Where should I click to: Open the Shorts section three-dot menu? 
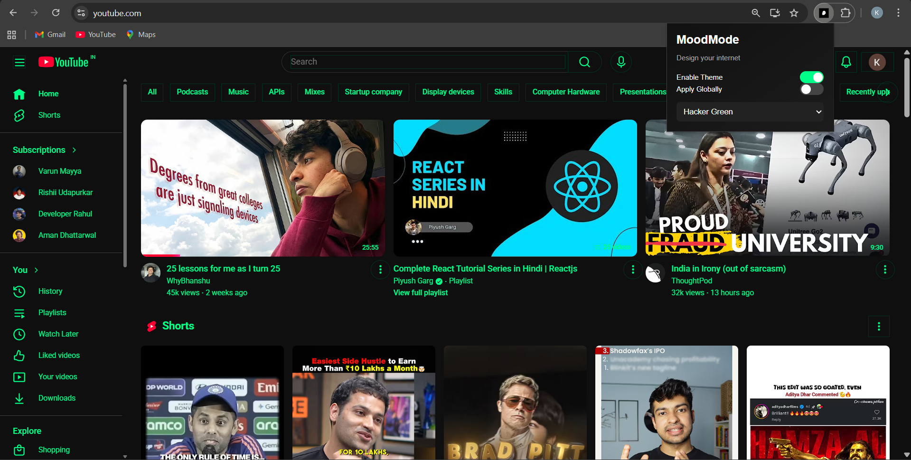pos(879,327)
